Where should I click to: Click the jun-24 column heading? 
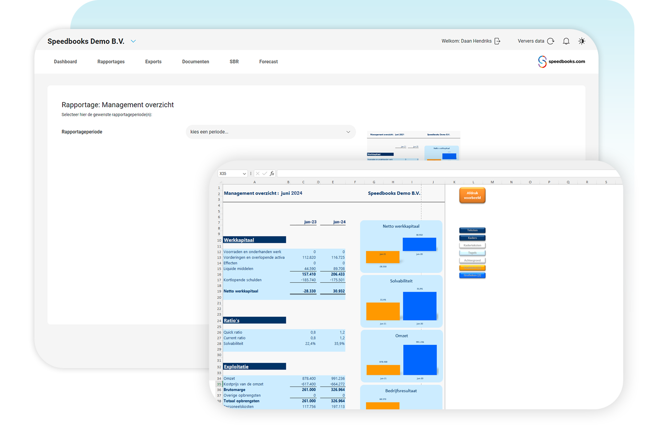click(x=339, y=222)
